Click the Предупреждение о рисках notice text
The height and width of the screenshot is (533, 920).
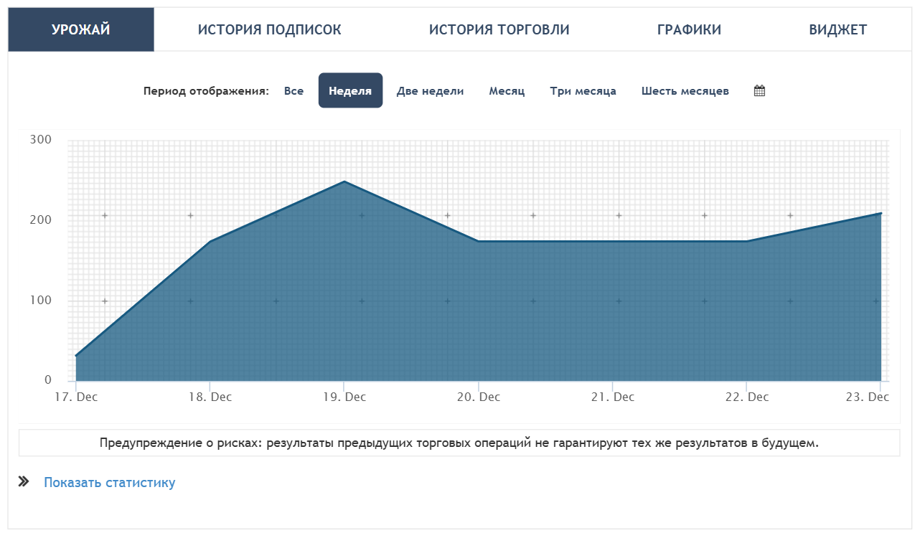(459, 443)
